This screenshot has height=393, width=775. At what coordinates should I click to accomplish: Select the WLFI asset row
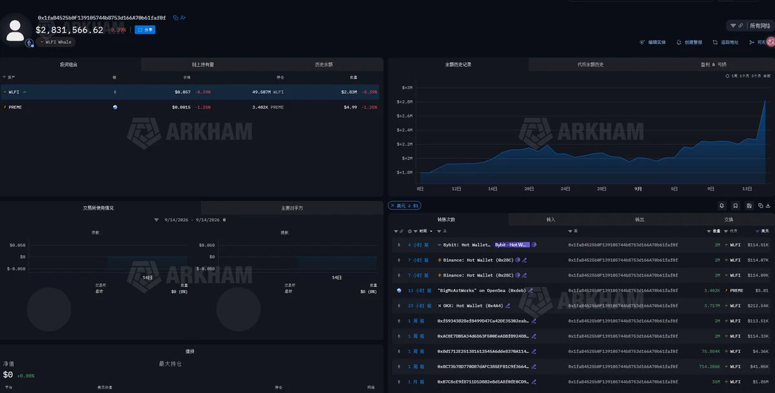(190, 92)
